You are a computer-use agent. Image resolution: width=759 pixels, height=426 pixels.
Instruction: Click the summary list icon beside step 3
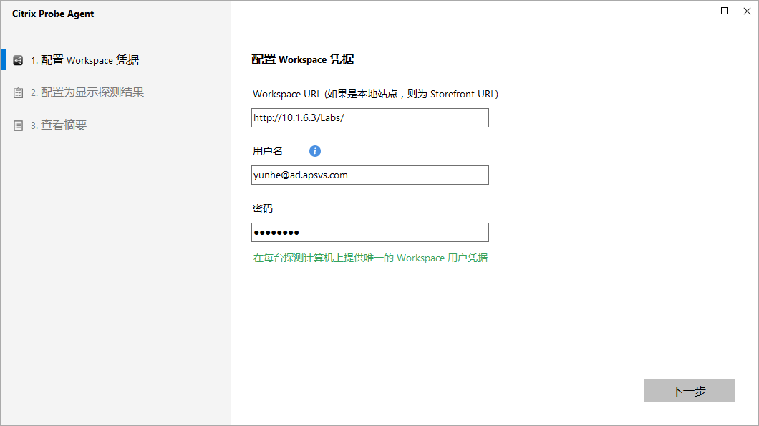18,126
